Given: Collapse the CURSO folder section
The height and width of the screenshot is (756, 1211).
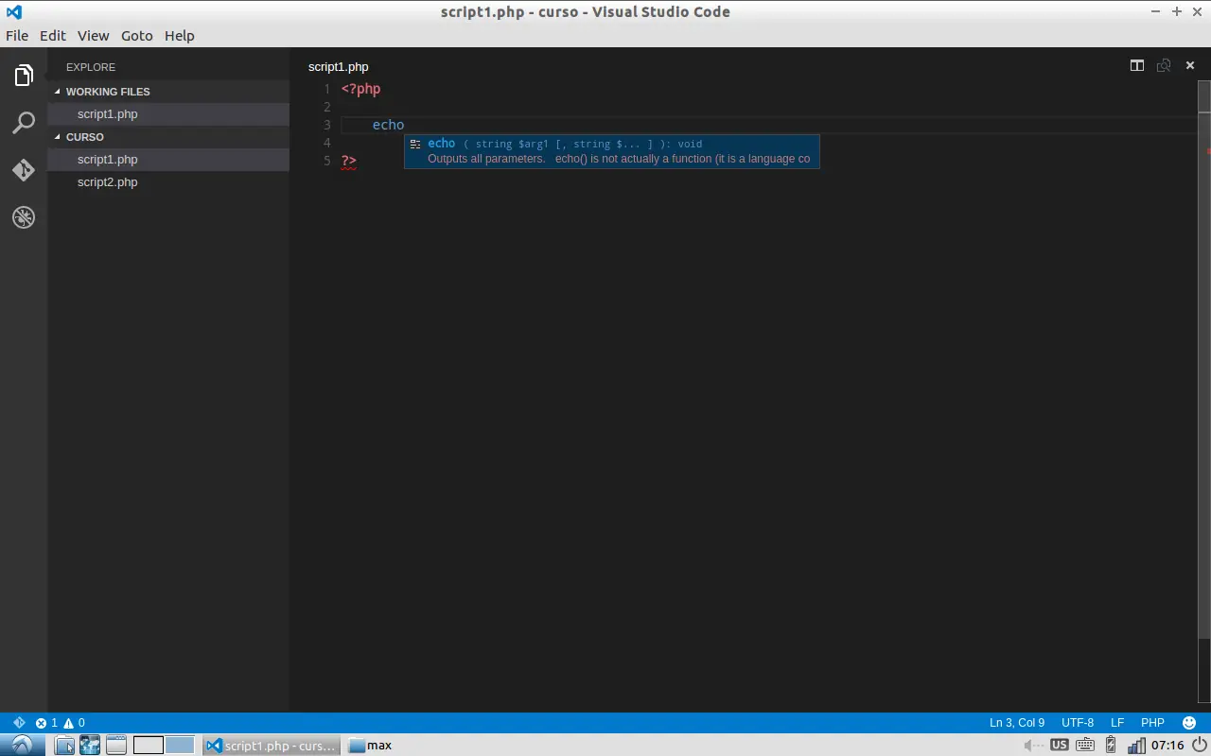Looking at the screenshot, I should [168, 137].
